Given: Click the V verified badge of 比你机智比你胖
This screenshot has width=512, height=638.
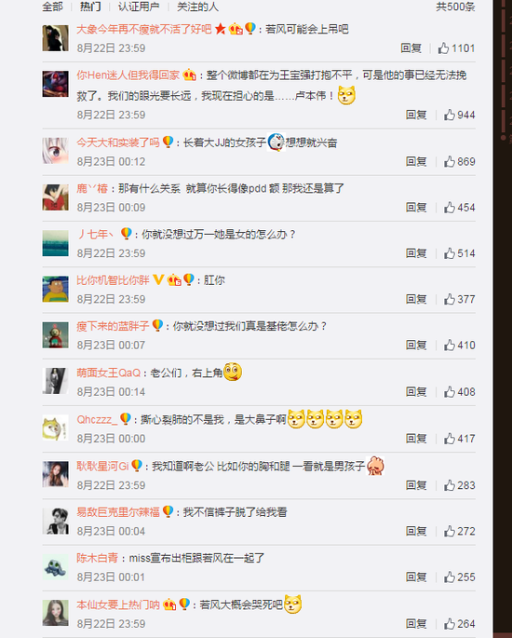Looking at the screenshot, I should [x=158, y=279].
